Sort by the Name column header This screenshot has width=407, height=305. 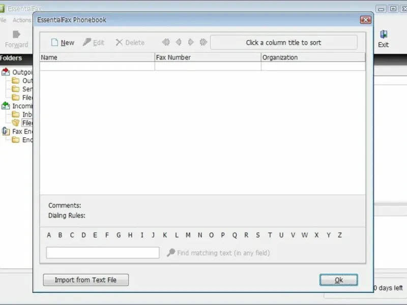click(97, 57)
